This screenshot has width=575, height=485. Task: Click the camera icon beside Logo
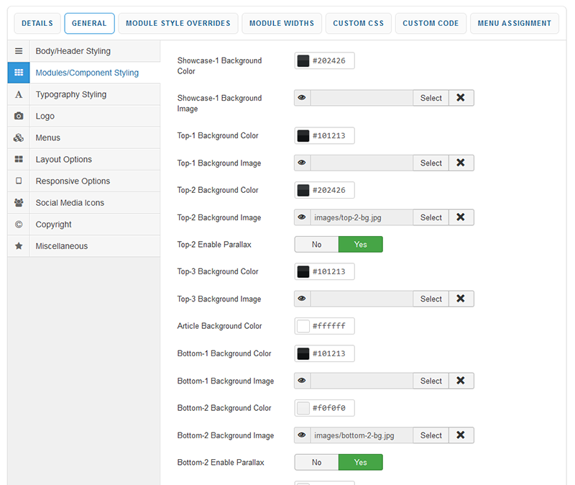[x=19, y=116]
